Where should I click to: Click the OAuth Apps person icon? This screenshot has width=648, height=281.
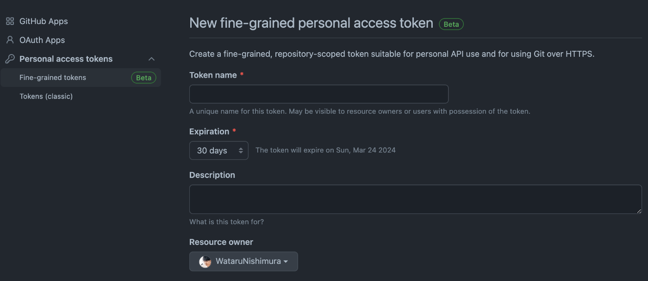coord(10,40)
